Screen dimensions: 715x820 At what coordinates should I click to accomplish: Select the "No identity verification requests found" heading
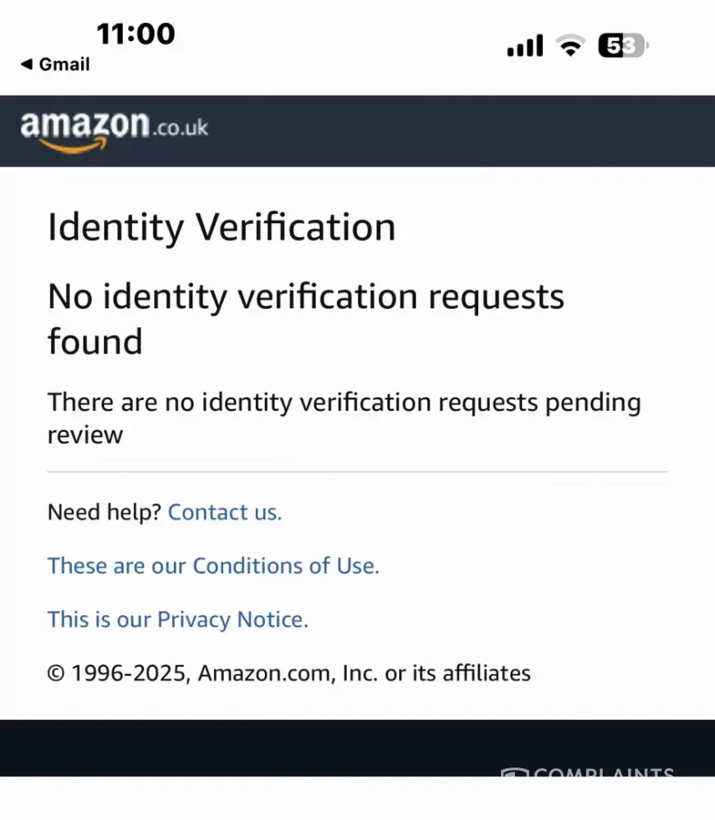(306, 318)
